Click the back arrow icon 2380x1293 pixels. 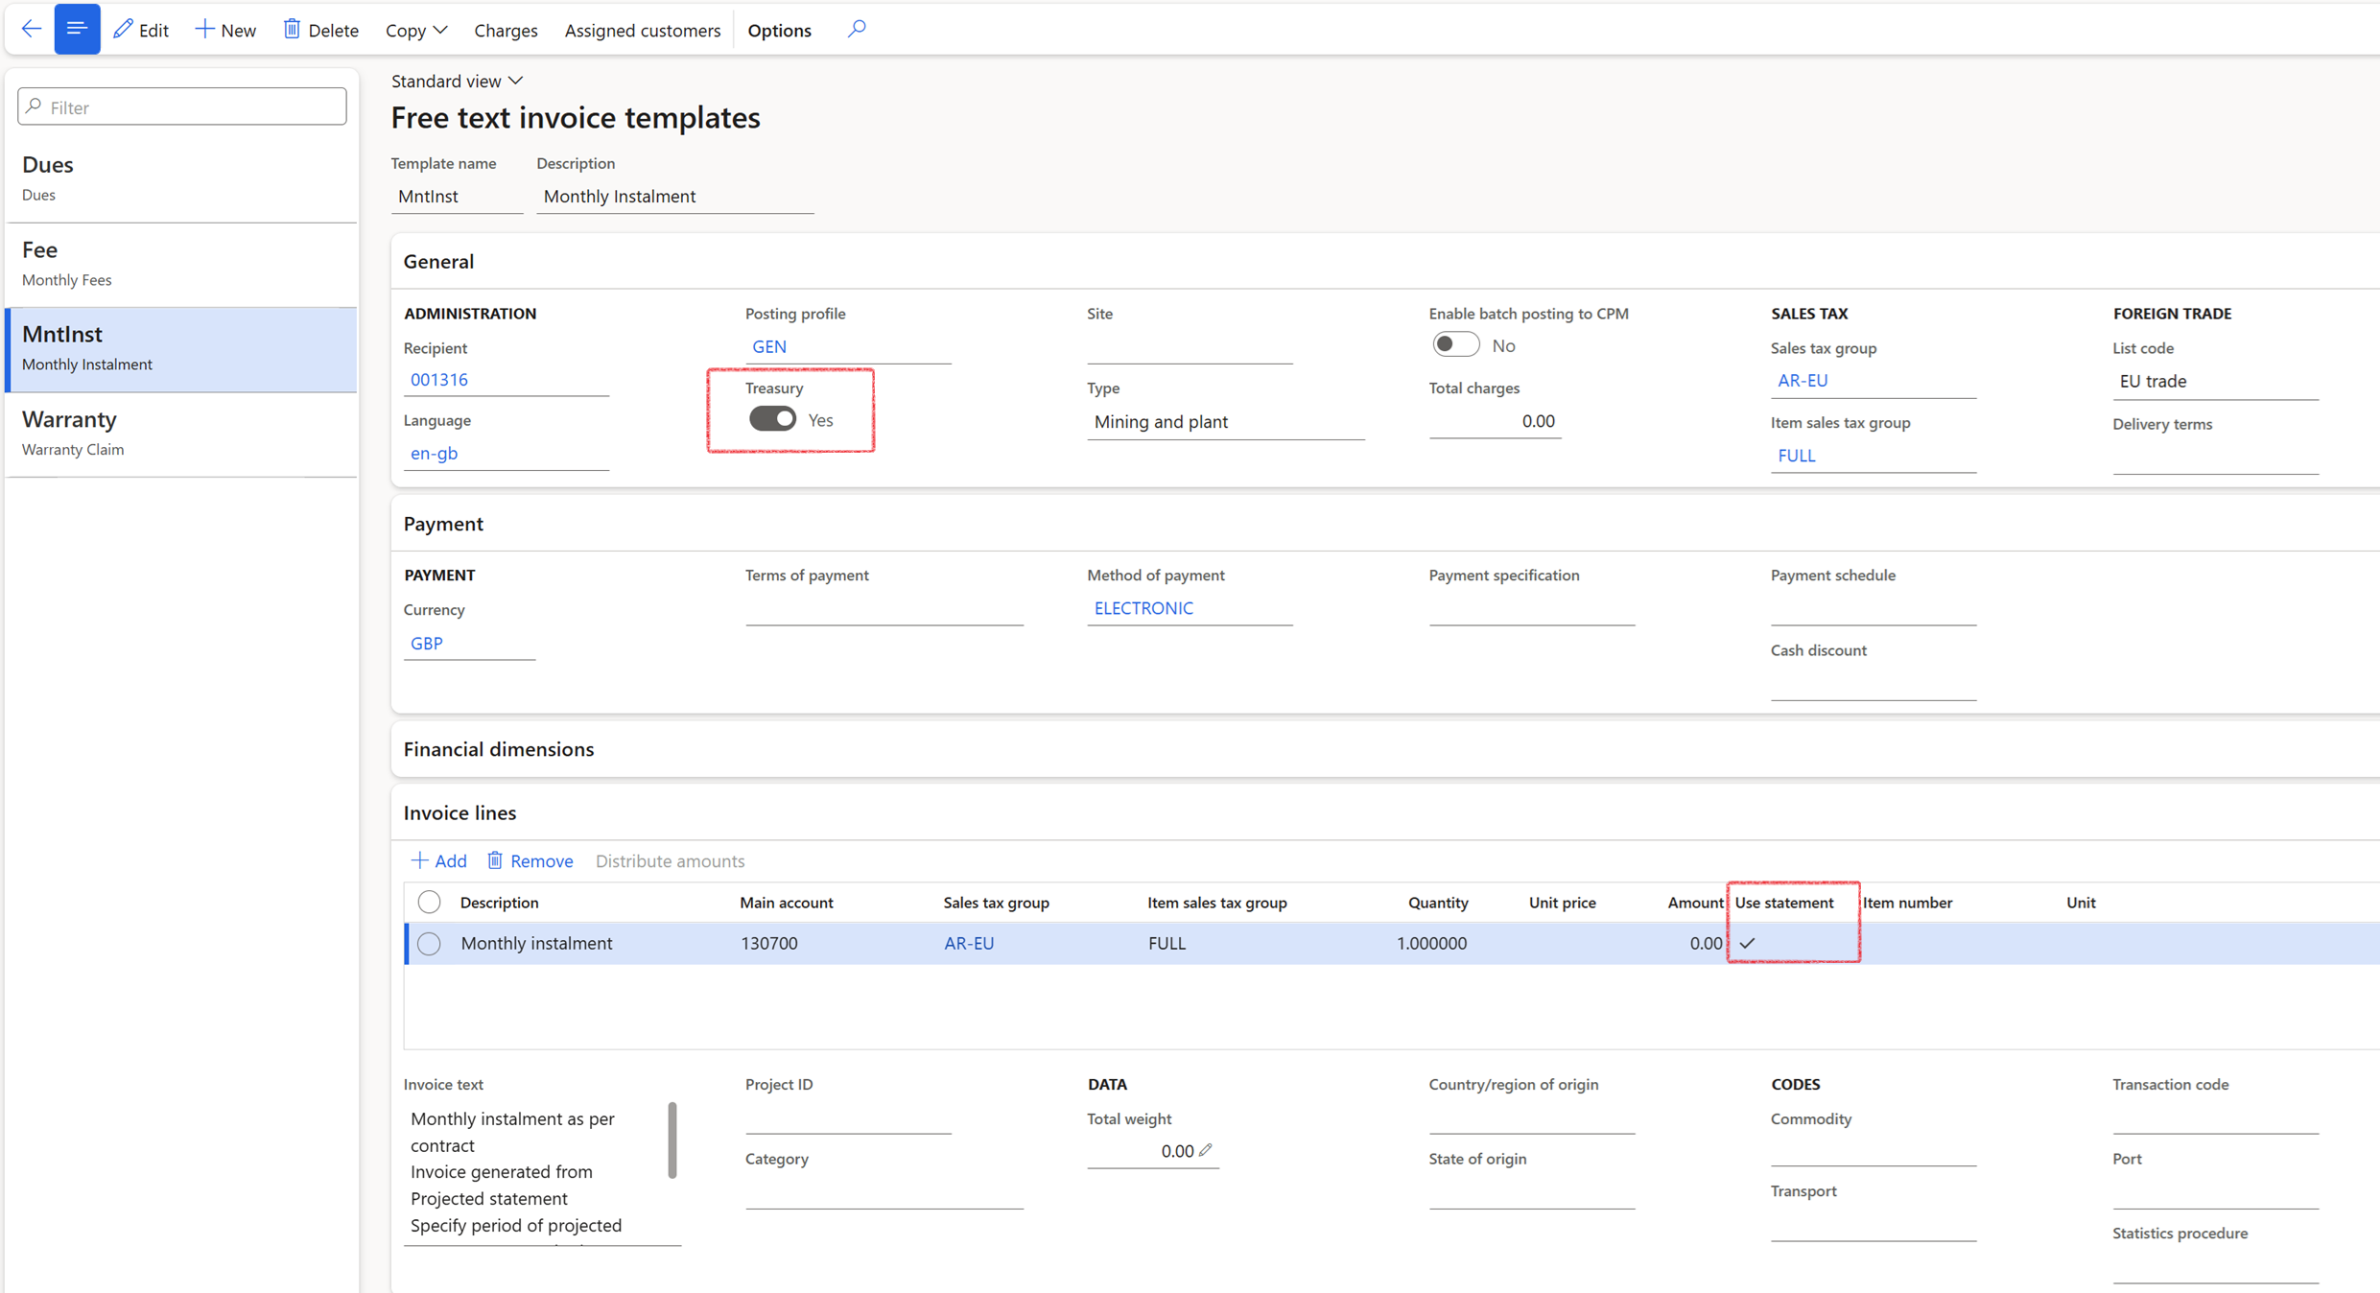click(31, 29)
